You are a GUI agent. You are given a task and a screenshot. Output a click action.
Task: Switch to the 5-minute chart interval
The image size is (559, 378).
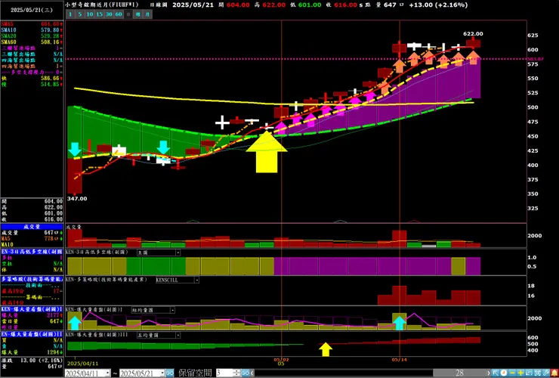coord(80,14)
